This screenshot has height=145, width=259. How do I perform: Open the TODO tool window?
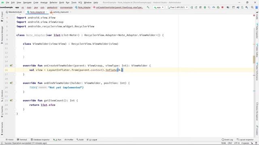[x=10, y=140]
